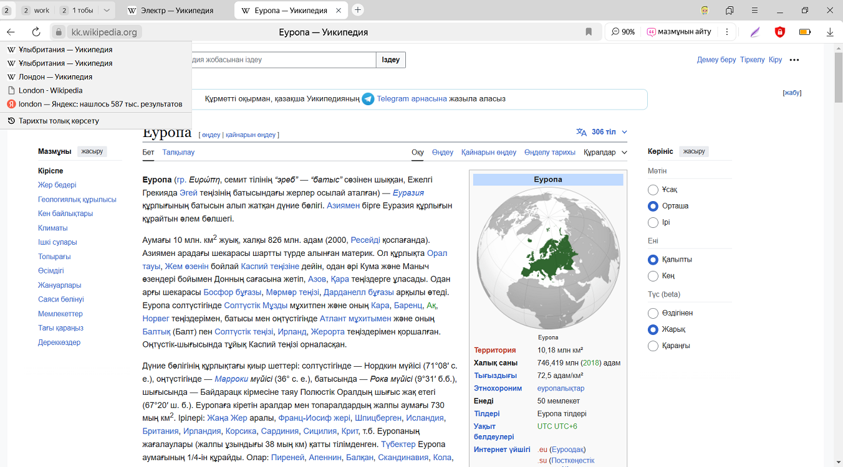The image size is (843, 467).
Task: Expand the 306 тіл language dropdown
Action: [x=602, y=132]
